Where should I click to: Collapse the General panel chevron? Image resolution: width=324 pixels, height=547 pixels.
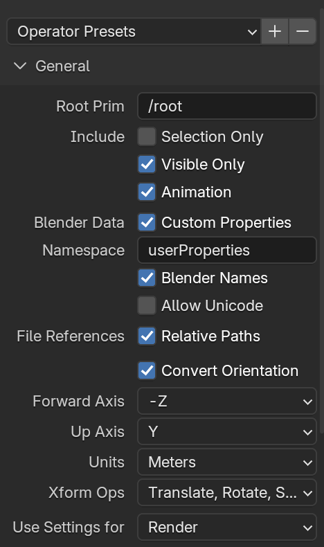[20, 66]
